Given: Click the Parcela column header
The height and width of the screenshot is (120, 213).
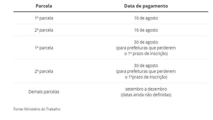Looking at the screenshot, I should click(x=44, y=6).
